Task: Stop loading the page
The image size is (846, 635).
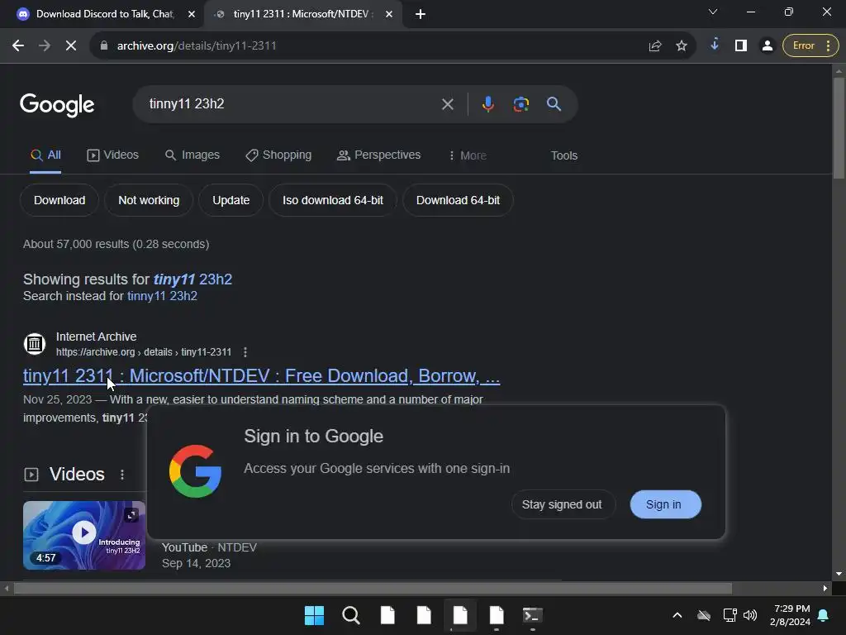Action: coord(71,46)
